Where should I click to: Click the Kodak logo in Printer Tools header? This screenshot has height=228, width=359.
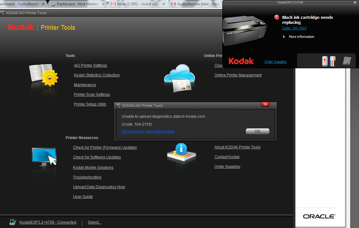[21, 27]
